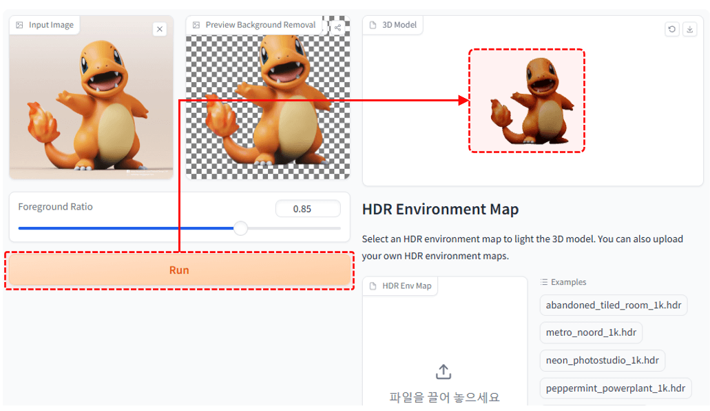
Task: Select abandoned_tiled_room_1k.hdr example
Action: pos(613,305)
